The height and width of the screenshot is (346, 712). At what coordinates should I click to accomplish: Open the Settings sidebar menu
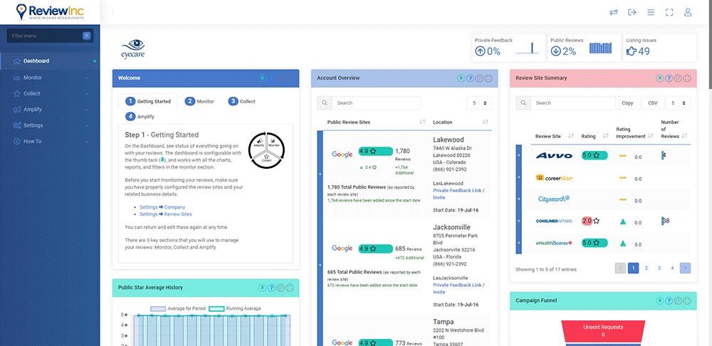tap(50, 125)
